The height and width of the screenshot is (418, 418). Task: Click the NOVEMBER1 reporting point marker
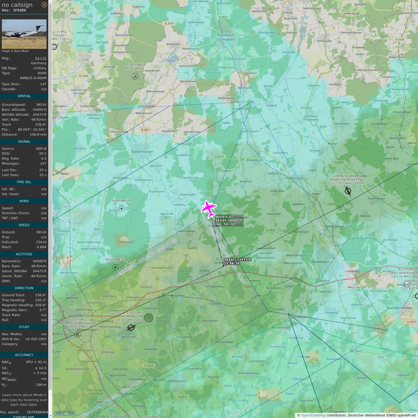(x=122, y=208)
